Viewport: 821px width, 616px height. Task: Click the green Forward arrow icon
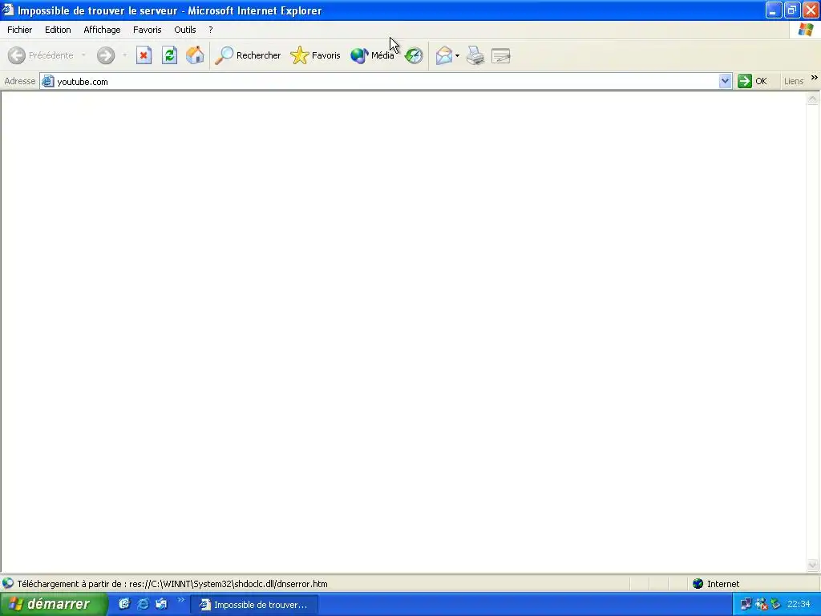tap(106, 55)
